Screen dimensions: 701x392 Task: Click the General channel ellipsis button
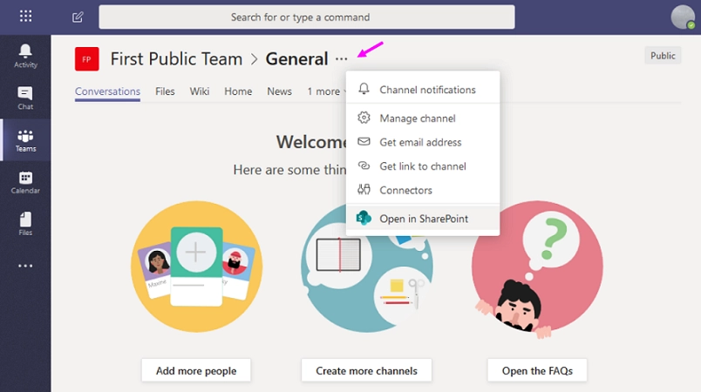341,59
